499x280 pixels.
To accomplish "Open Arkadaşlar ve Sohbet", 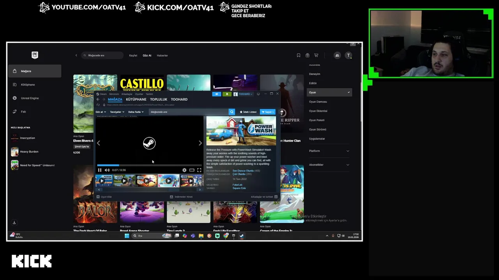I will pos(264,197).
